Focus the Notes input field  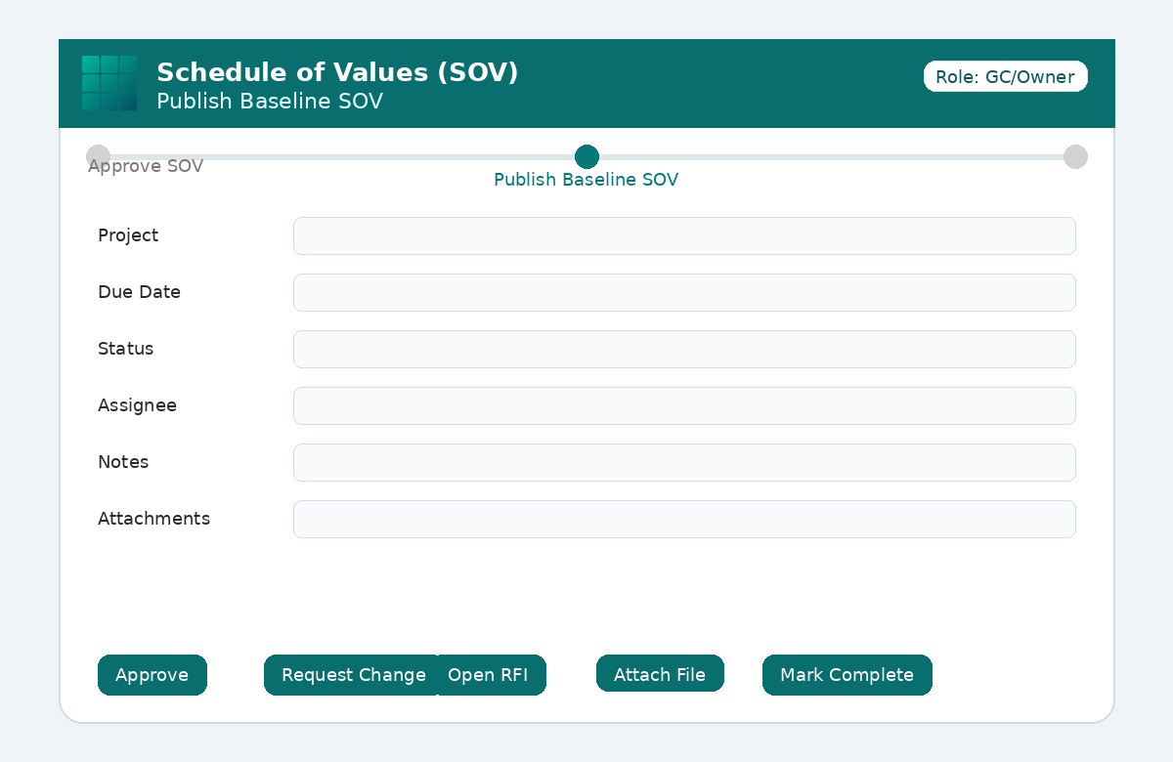click(684, 462)
